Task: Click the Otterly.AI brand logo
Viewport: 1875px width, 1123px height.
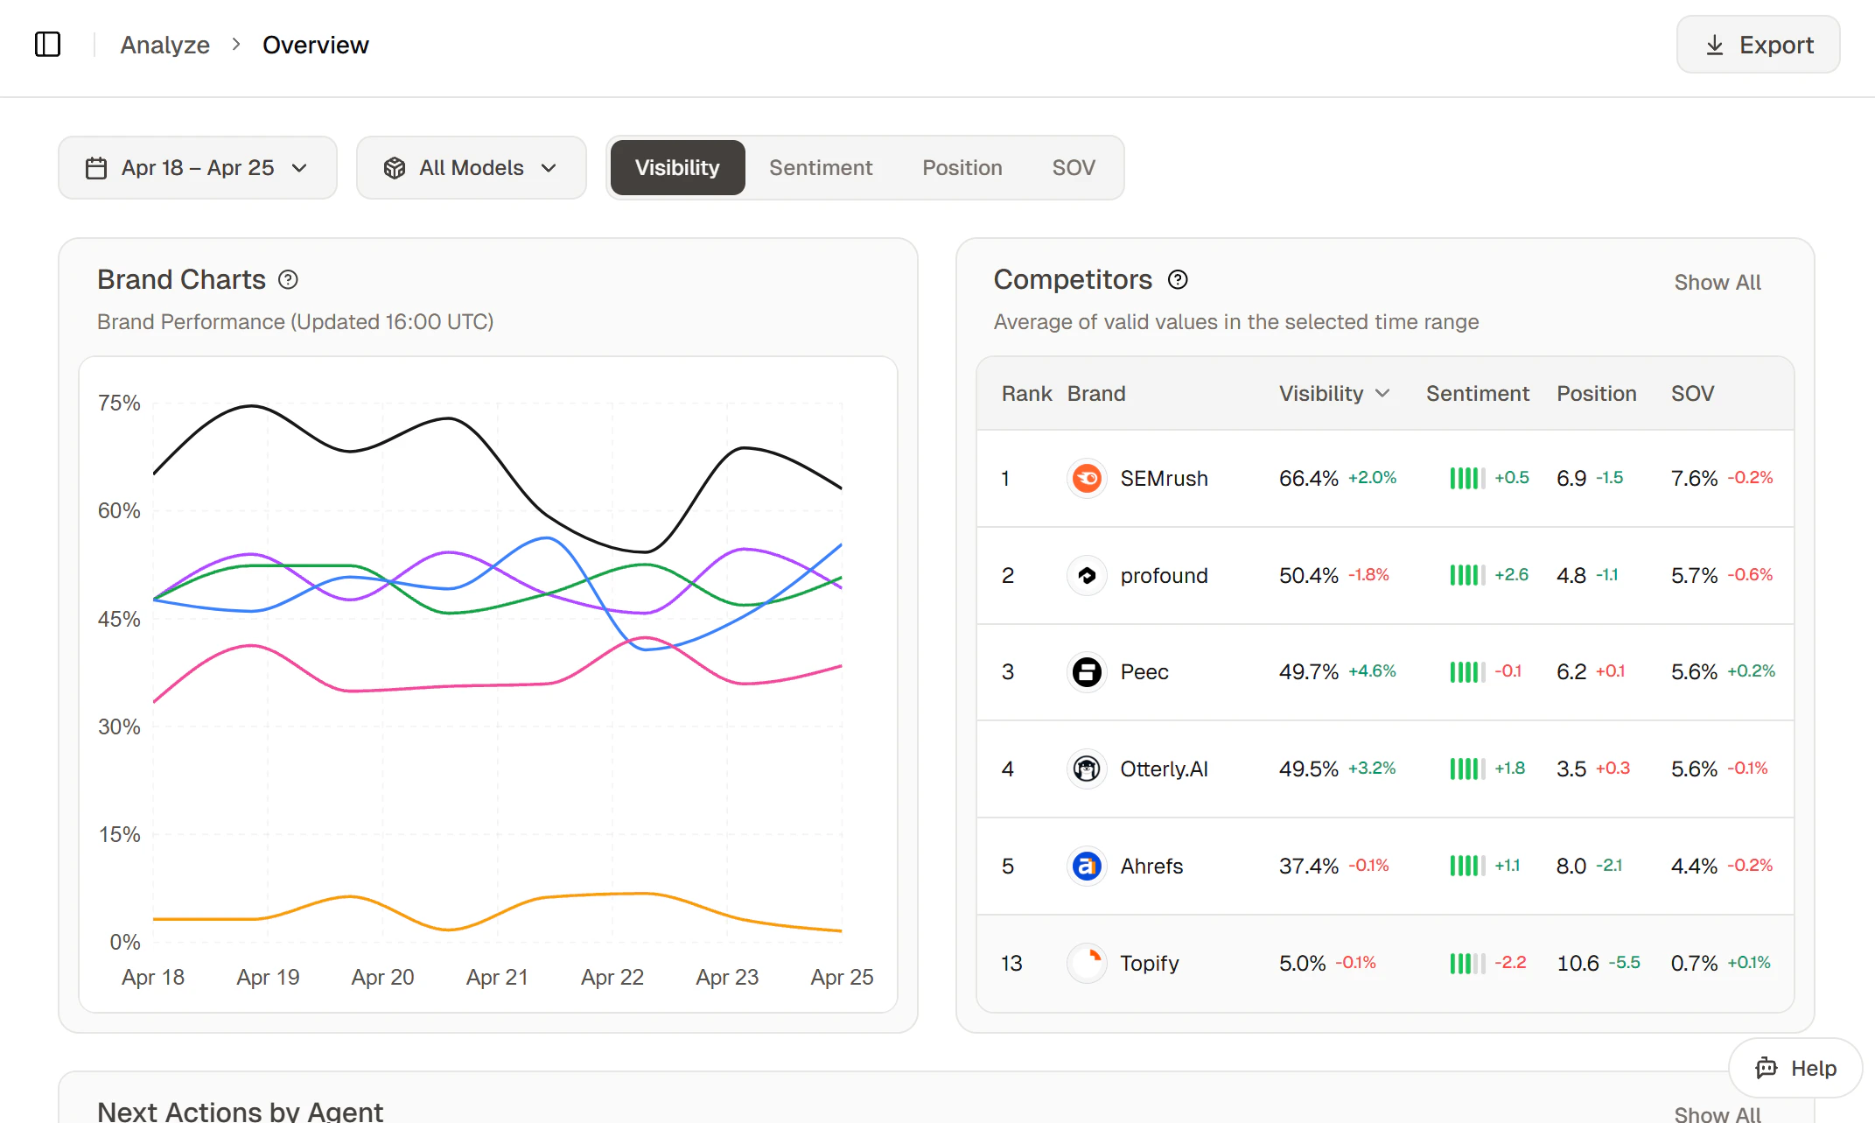Action: coord(1087,769)
